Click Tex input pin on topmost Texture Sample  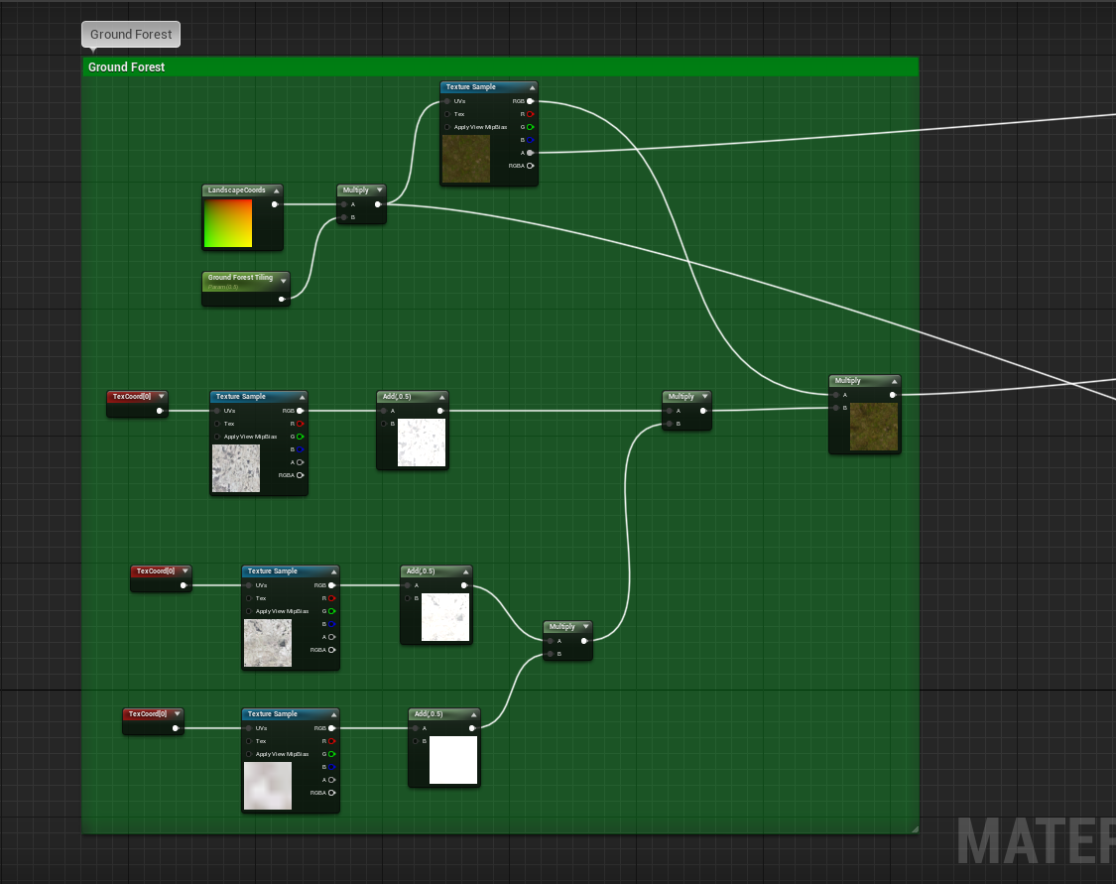click(x=447, y=114)
